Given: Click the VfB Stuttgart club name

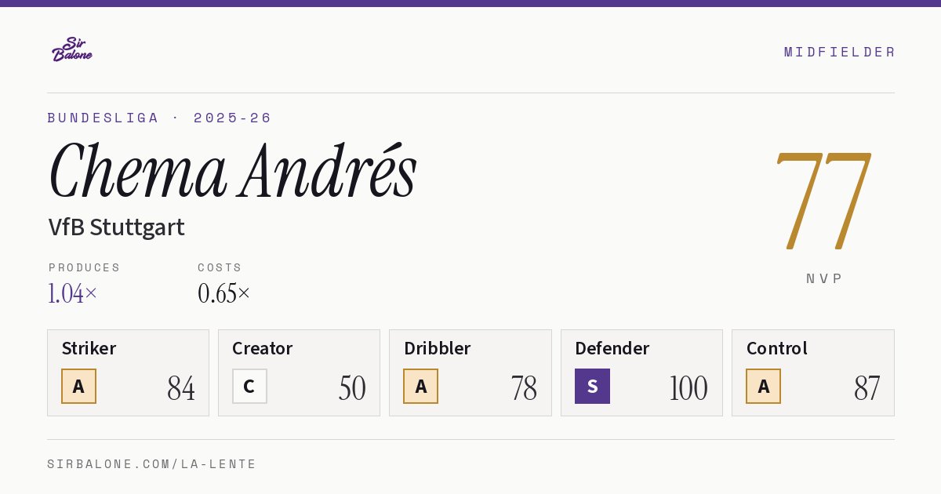Looking at the screenshot, I should (116, 227).
